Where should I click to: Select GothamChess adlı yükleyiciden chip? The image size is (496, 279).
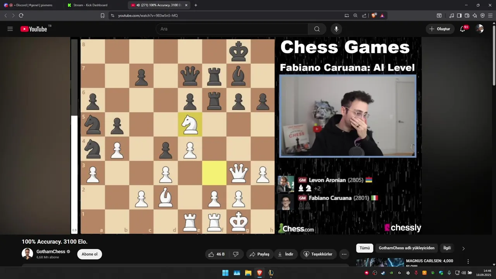coord(406,248)
